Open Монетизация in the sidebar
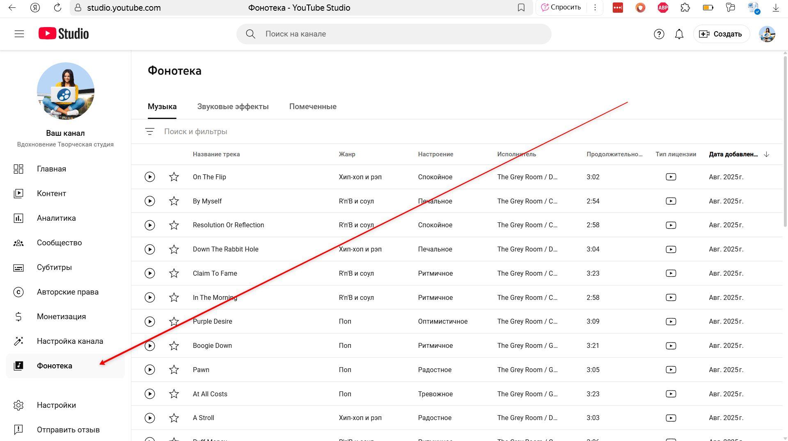This screenshot has width=788, height=441. (x=65, y=317)
